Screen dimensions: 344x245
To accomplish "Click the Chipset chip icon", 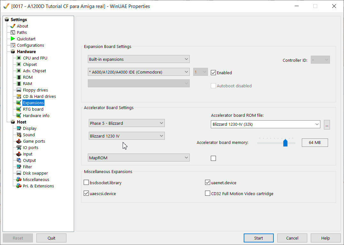I will pos(19,64).
